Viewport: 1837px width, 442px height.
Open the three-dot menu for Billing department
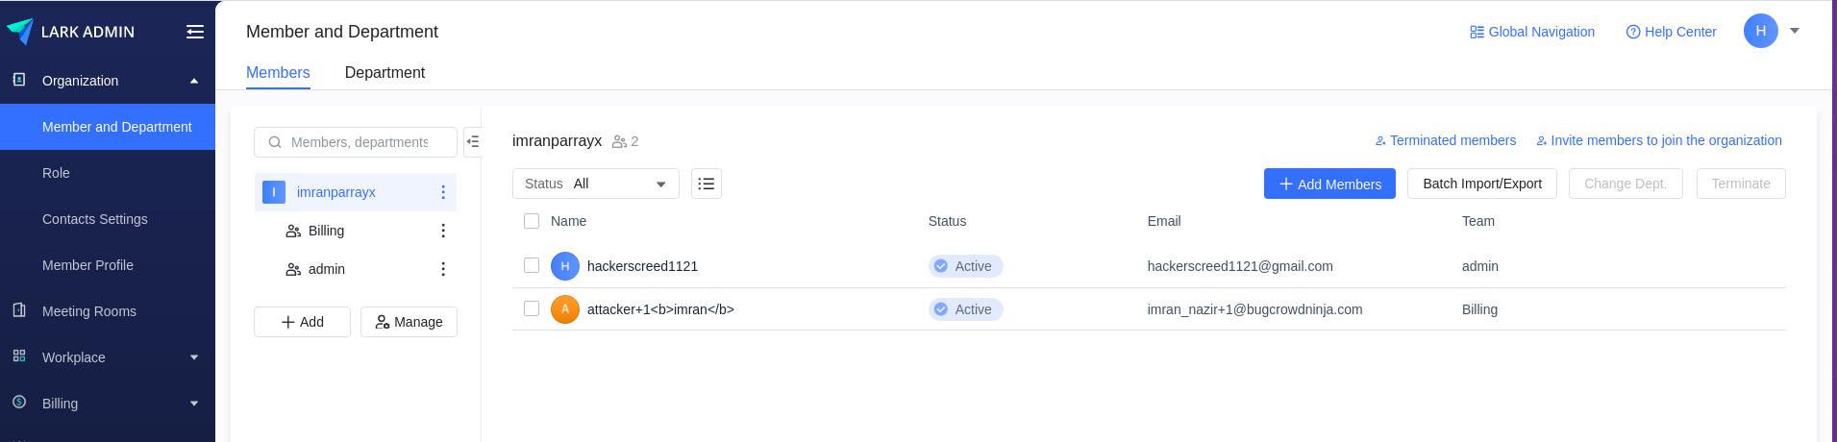pos(443,231)
